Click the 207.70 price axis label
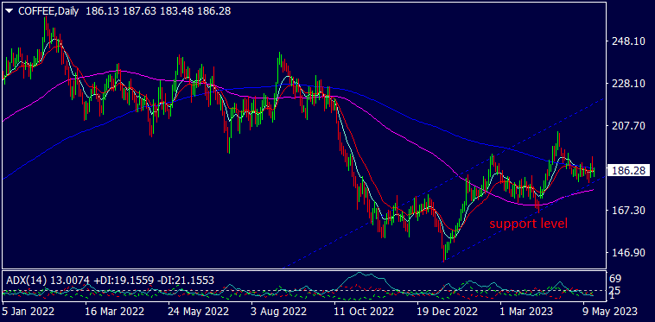This screenshot has height=322, width=655. point(629,125)
